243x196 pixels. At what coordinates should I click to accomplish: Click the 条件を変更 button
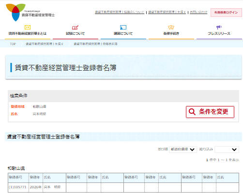pos(210,112)
